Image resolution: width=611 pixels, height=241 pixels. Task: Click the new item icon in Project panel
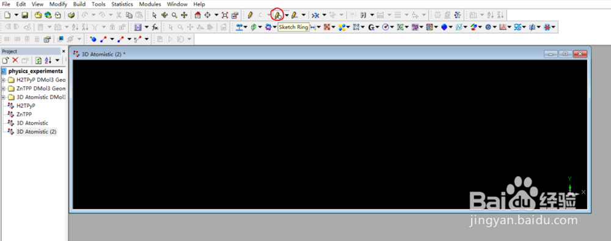[5, 60]
